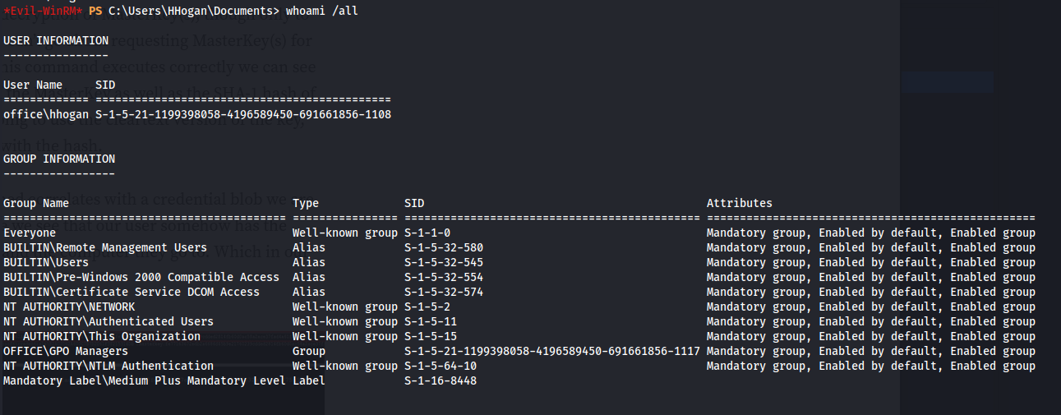Click the Medium Plus Mandatory Level label

(145, 380)
